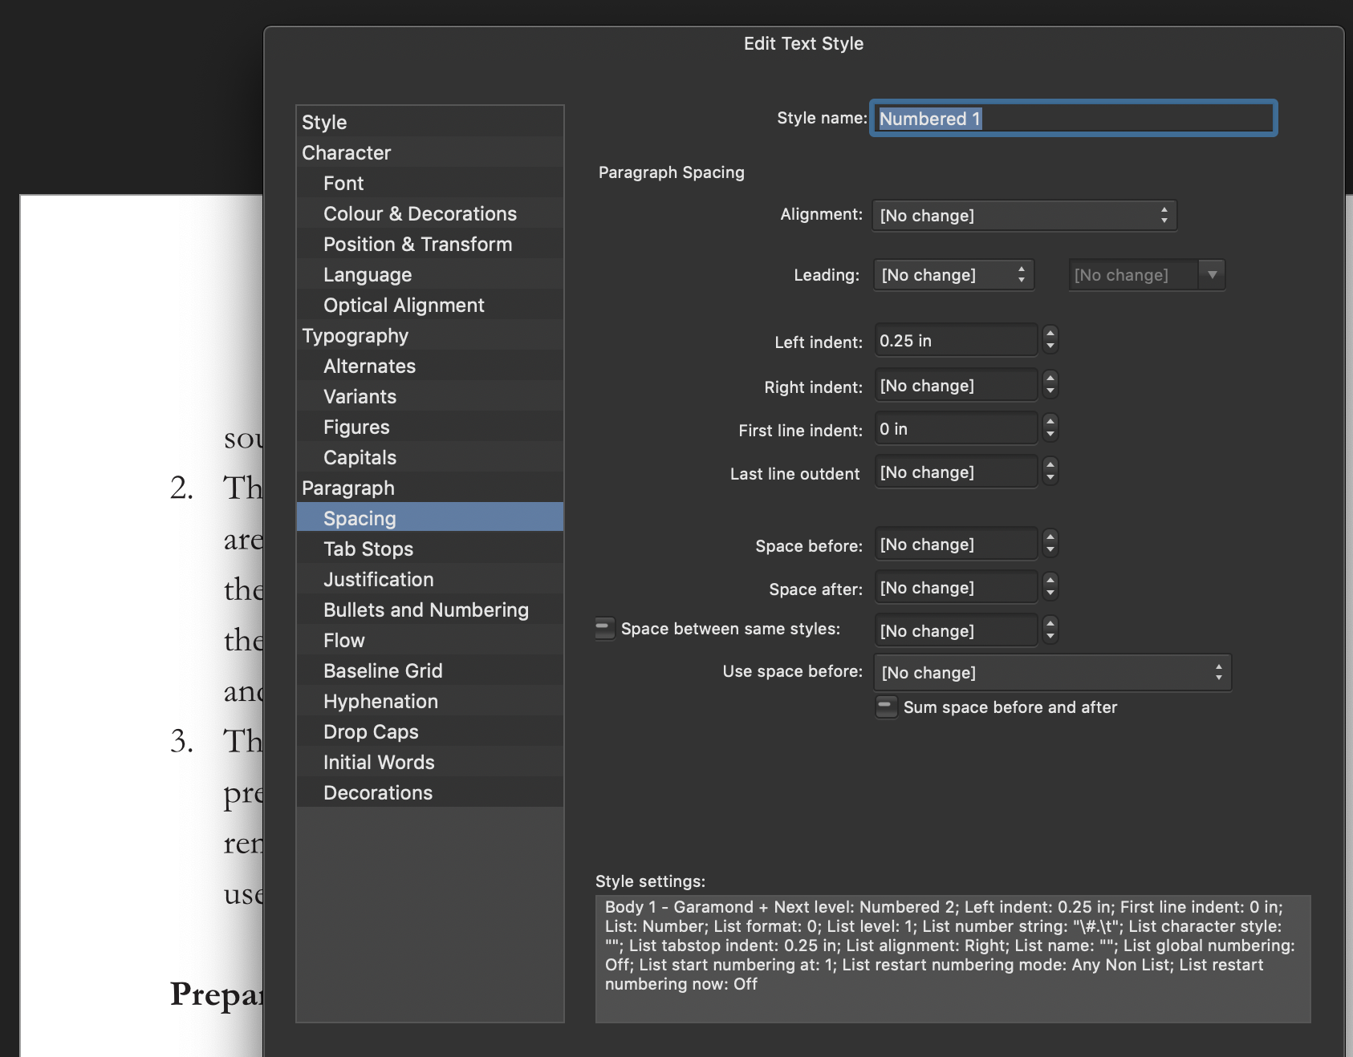
Task: Select Tab Stops in the sidebar
Action: (x=368, y=549)
